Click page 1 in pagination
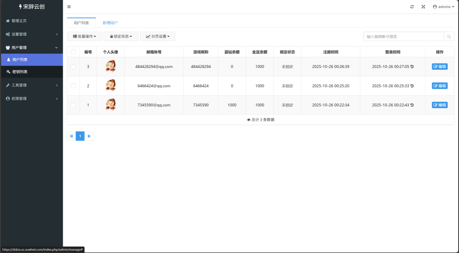The height and width of the screenshot is (253, 459). [80, 136]
